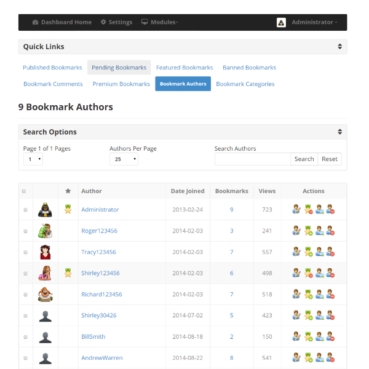Open the Modules dropdown menu

pyautogui.click(x=159, y=22)
